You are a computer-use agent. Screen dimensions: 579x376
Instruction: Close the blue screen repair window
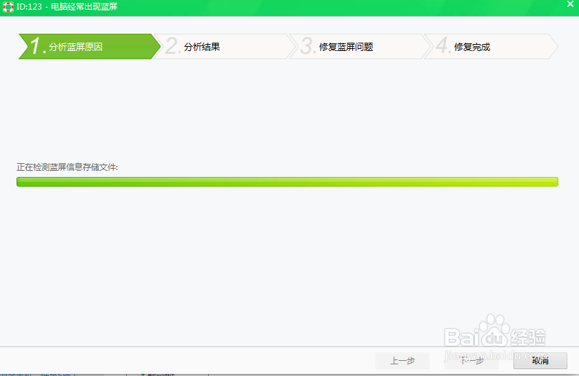pos(570,4)
